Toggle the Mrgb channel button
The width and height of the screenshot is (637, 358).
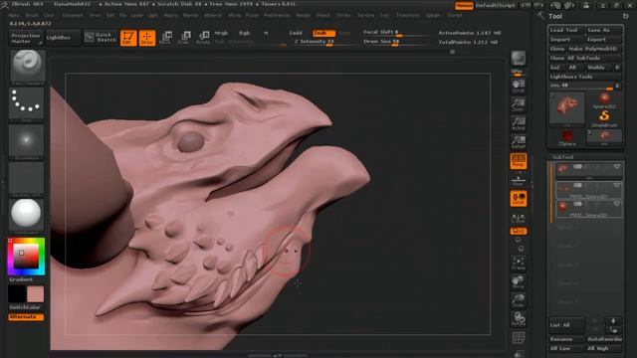[221, 33]
